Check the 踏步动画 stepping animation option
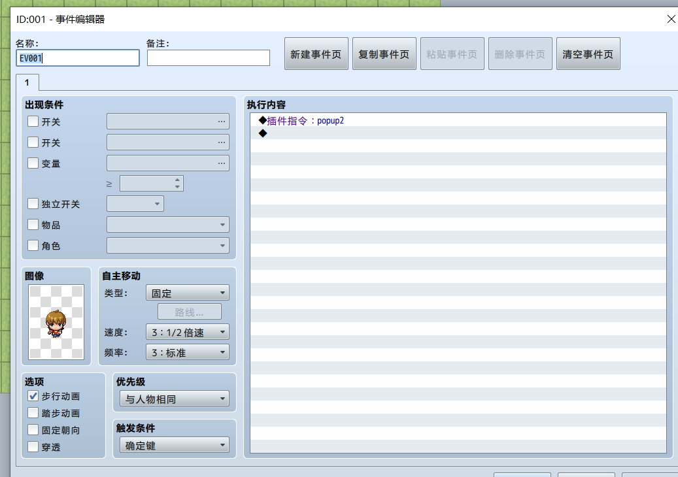The width and height of the screenshot is (678, 477). point(33,412)
